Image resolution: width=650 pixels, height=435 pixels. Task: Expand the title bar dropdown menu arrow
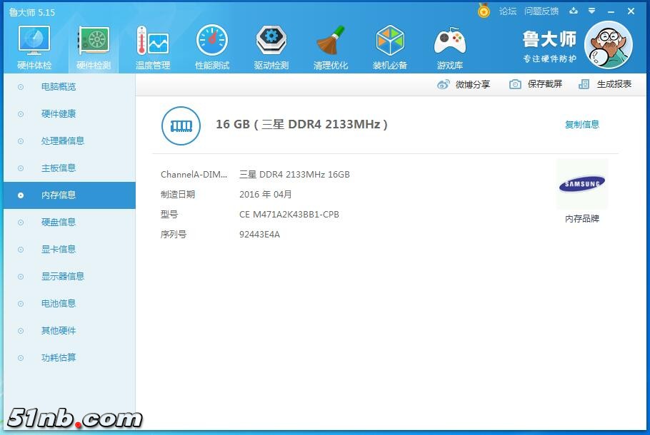tap(591, 11)
